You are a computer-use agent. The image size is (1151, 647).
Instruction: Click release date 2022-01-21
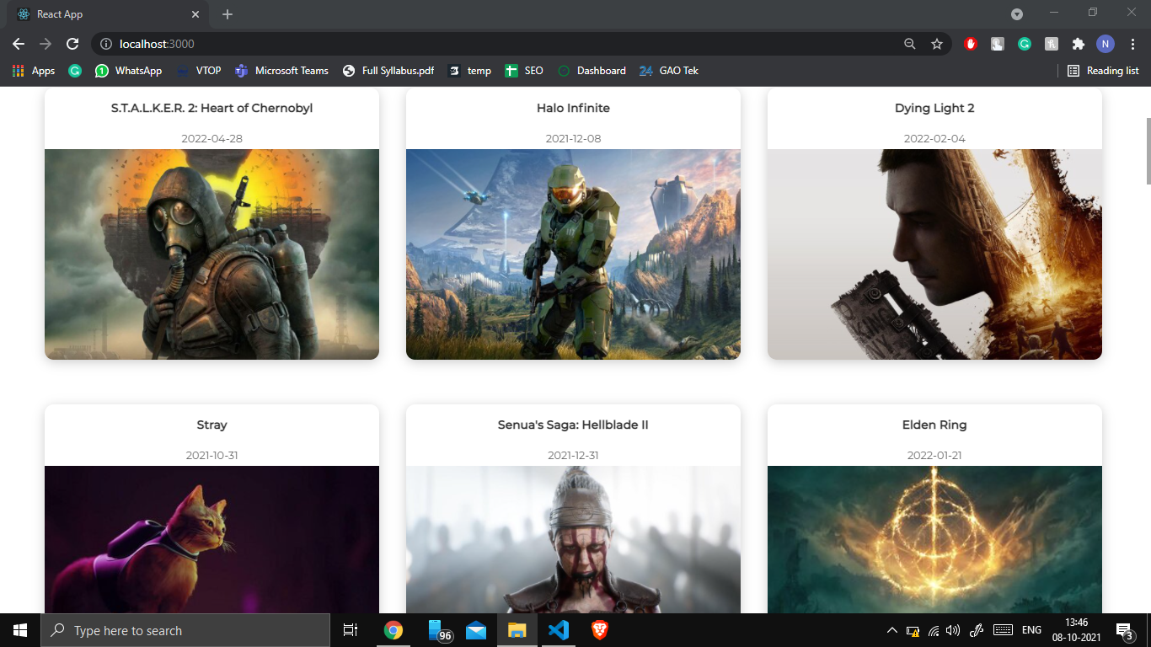point(934,455)
